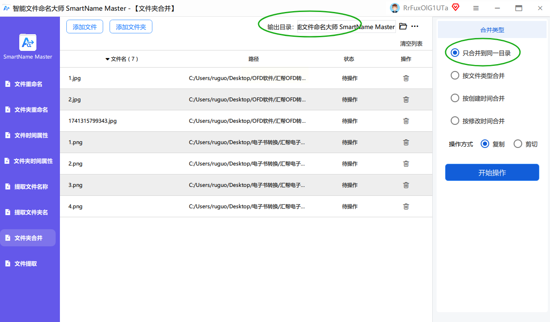Click the trash icon for 4.png

tap(406, 207)
